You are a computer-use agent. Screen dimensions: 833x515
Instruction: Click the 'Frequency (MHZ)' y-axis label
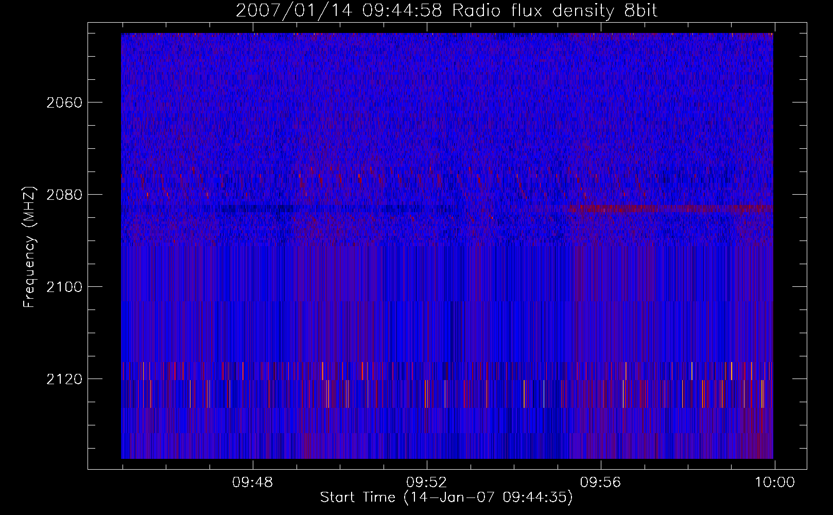coord(29,247)
